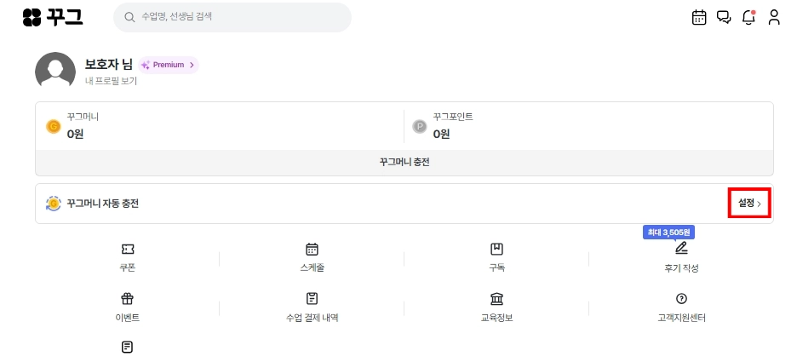Screen dimensions: 797x362
Task: Open the 내 프로필 보기 link
Action: tap(111, 81)
